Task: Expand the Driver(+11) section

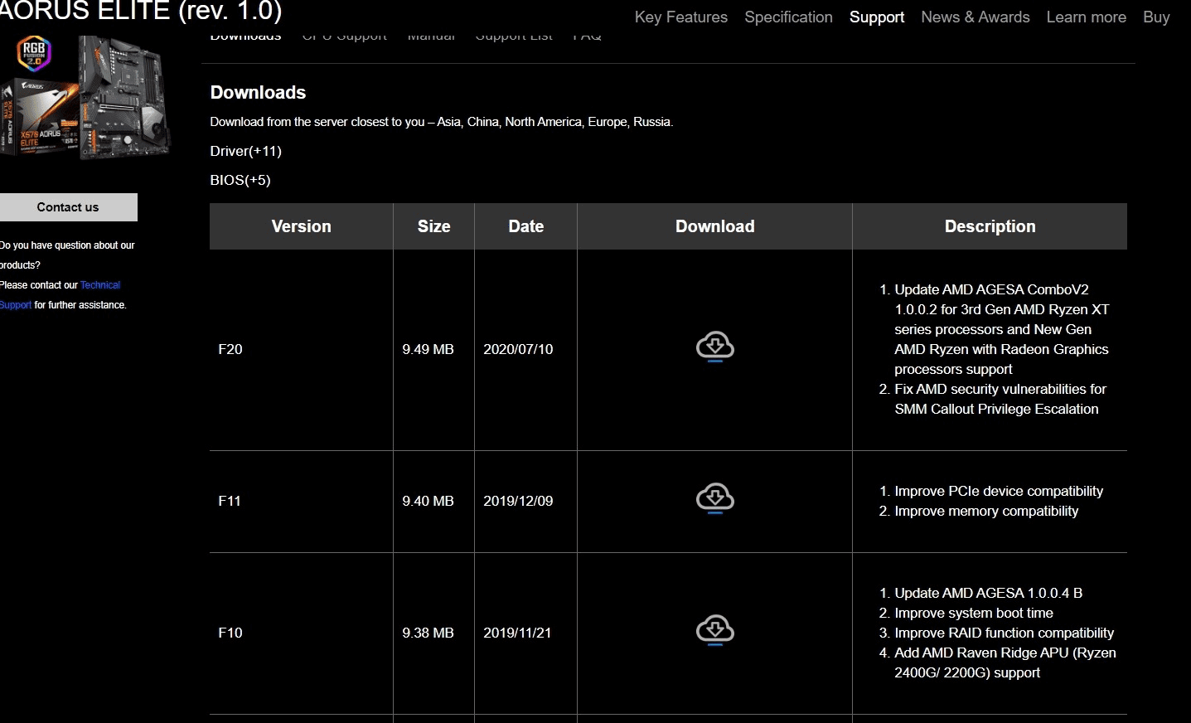Action: 246,151
